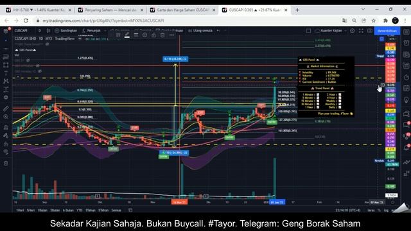Open the D timeframe interval selector
This screenshot has width=411, height=231.
click(40, 31)
